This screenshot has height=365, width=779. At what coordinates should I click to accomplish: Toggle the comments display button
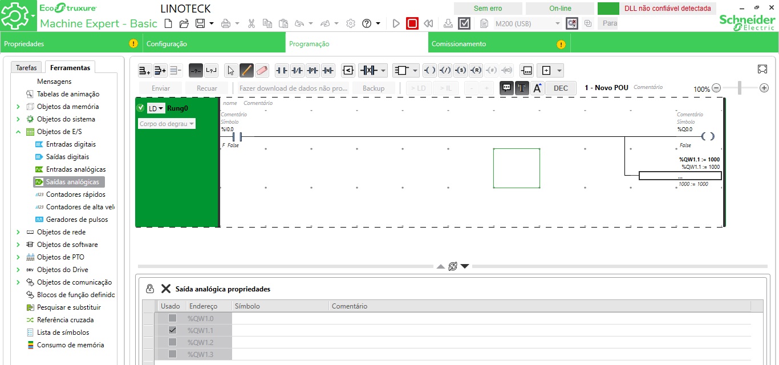[506, 88]
